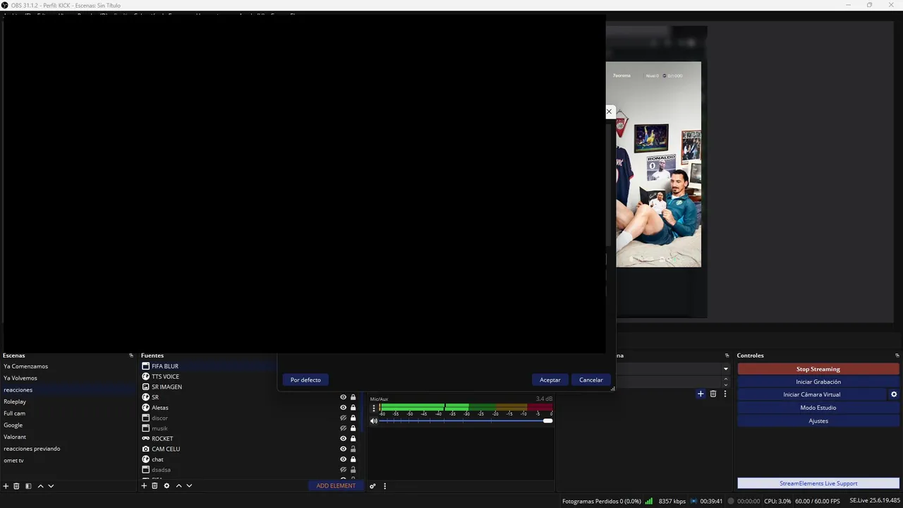The width and height of the screenshot is (903, 508).
Task: Open source properties gear in Fuentes toolbar
Action: tap(166, 486)
